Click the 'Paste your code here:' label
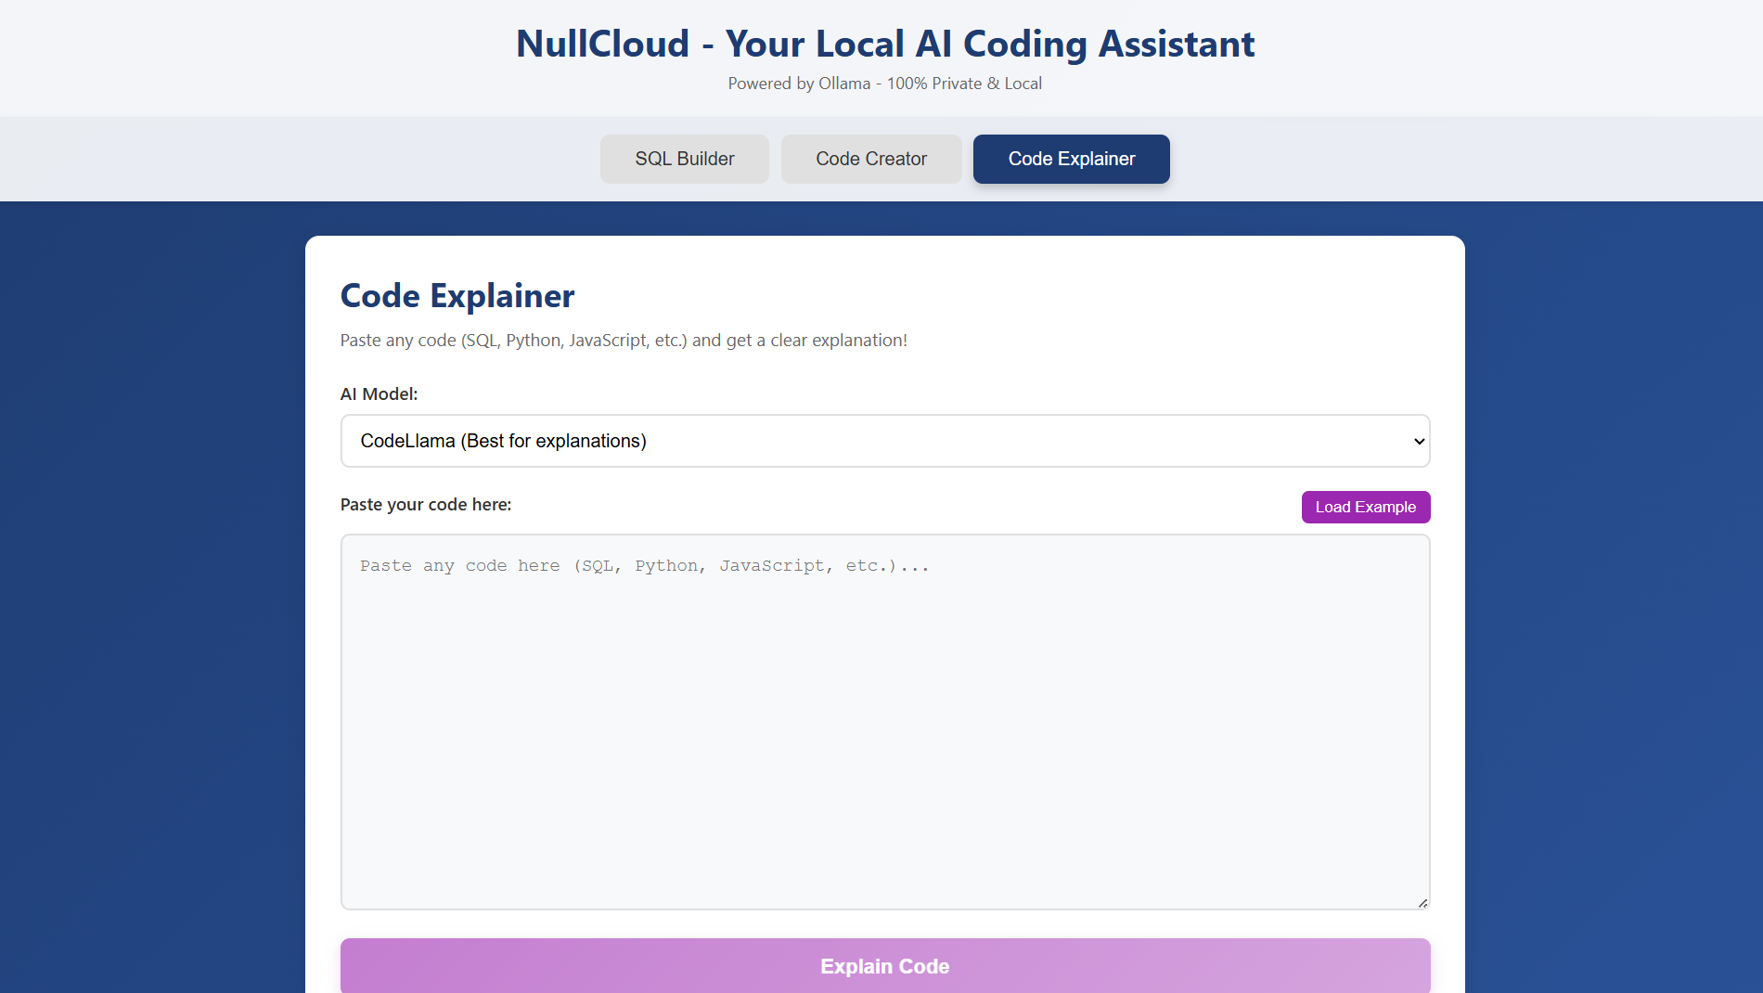The image size is (1763, 993). (426, 504)
